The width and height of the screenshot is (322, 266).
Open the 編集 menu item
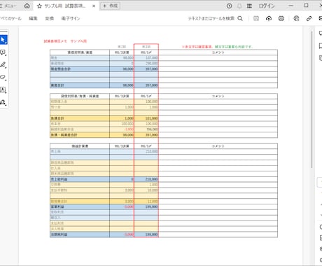[x=33, y=18]
